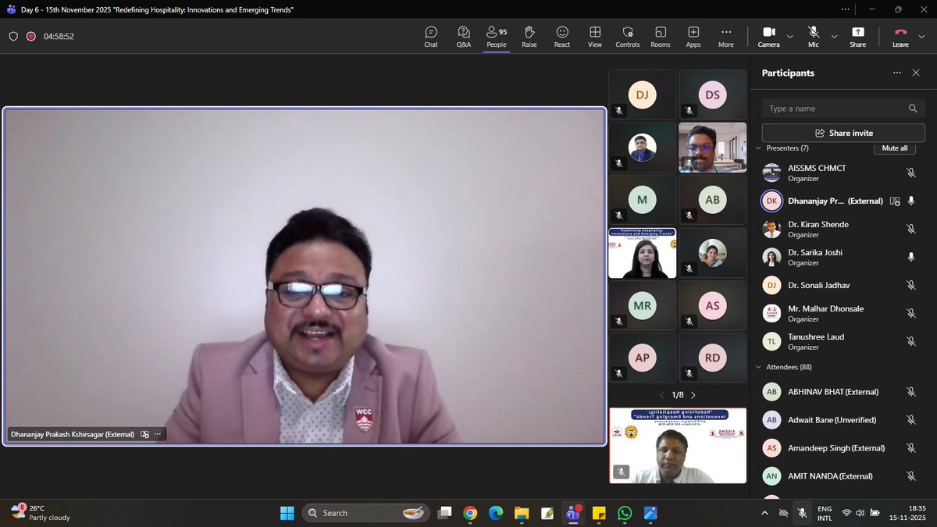Open the Q&A panel

(464, 36)
